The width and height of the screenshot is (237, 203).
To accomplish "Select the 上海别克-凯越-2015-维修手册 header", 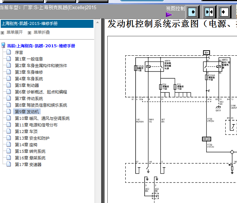I will coord(47,24).
